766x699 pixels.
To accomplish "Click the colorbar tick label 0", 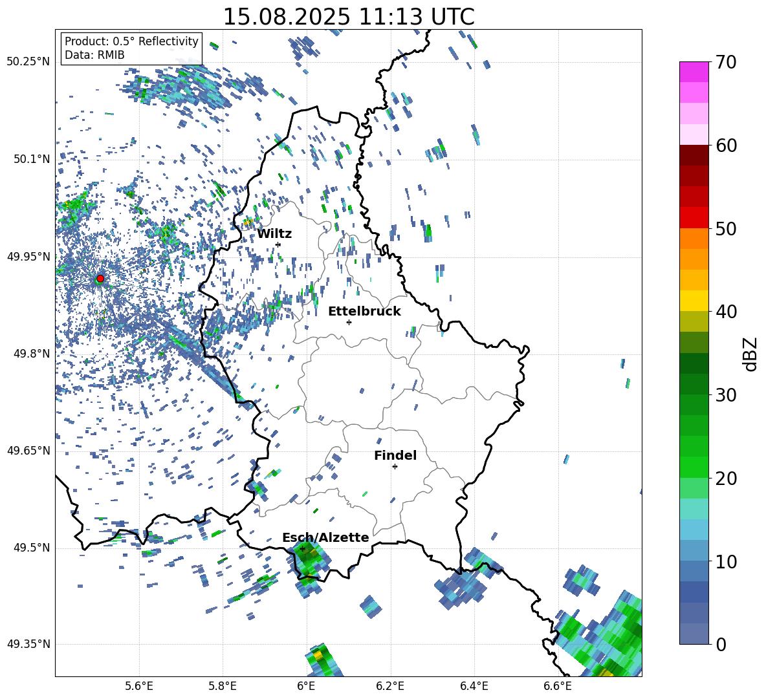I will 721,645.
